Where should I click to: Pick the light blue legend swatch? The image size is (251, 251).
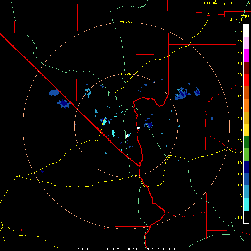(x=246, y=192)
